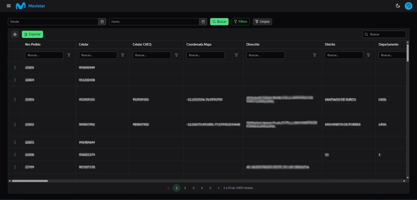Screen dimensions: 417x200
Task: Open row actions for SANTIAGO DE SURCO row
Action: [x=15, y=99]
